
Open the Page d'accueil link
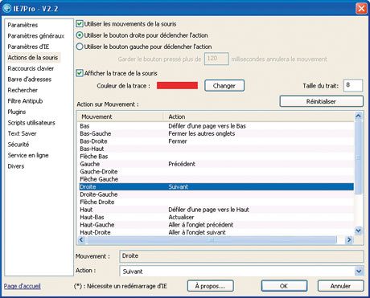[x=23, y=286]
